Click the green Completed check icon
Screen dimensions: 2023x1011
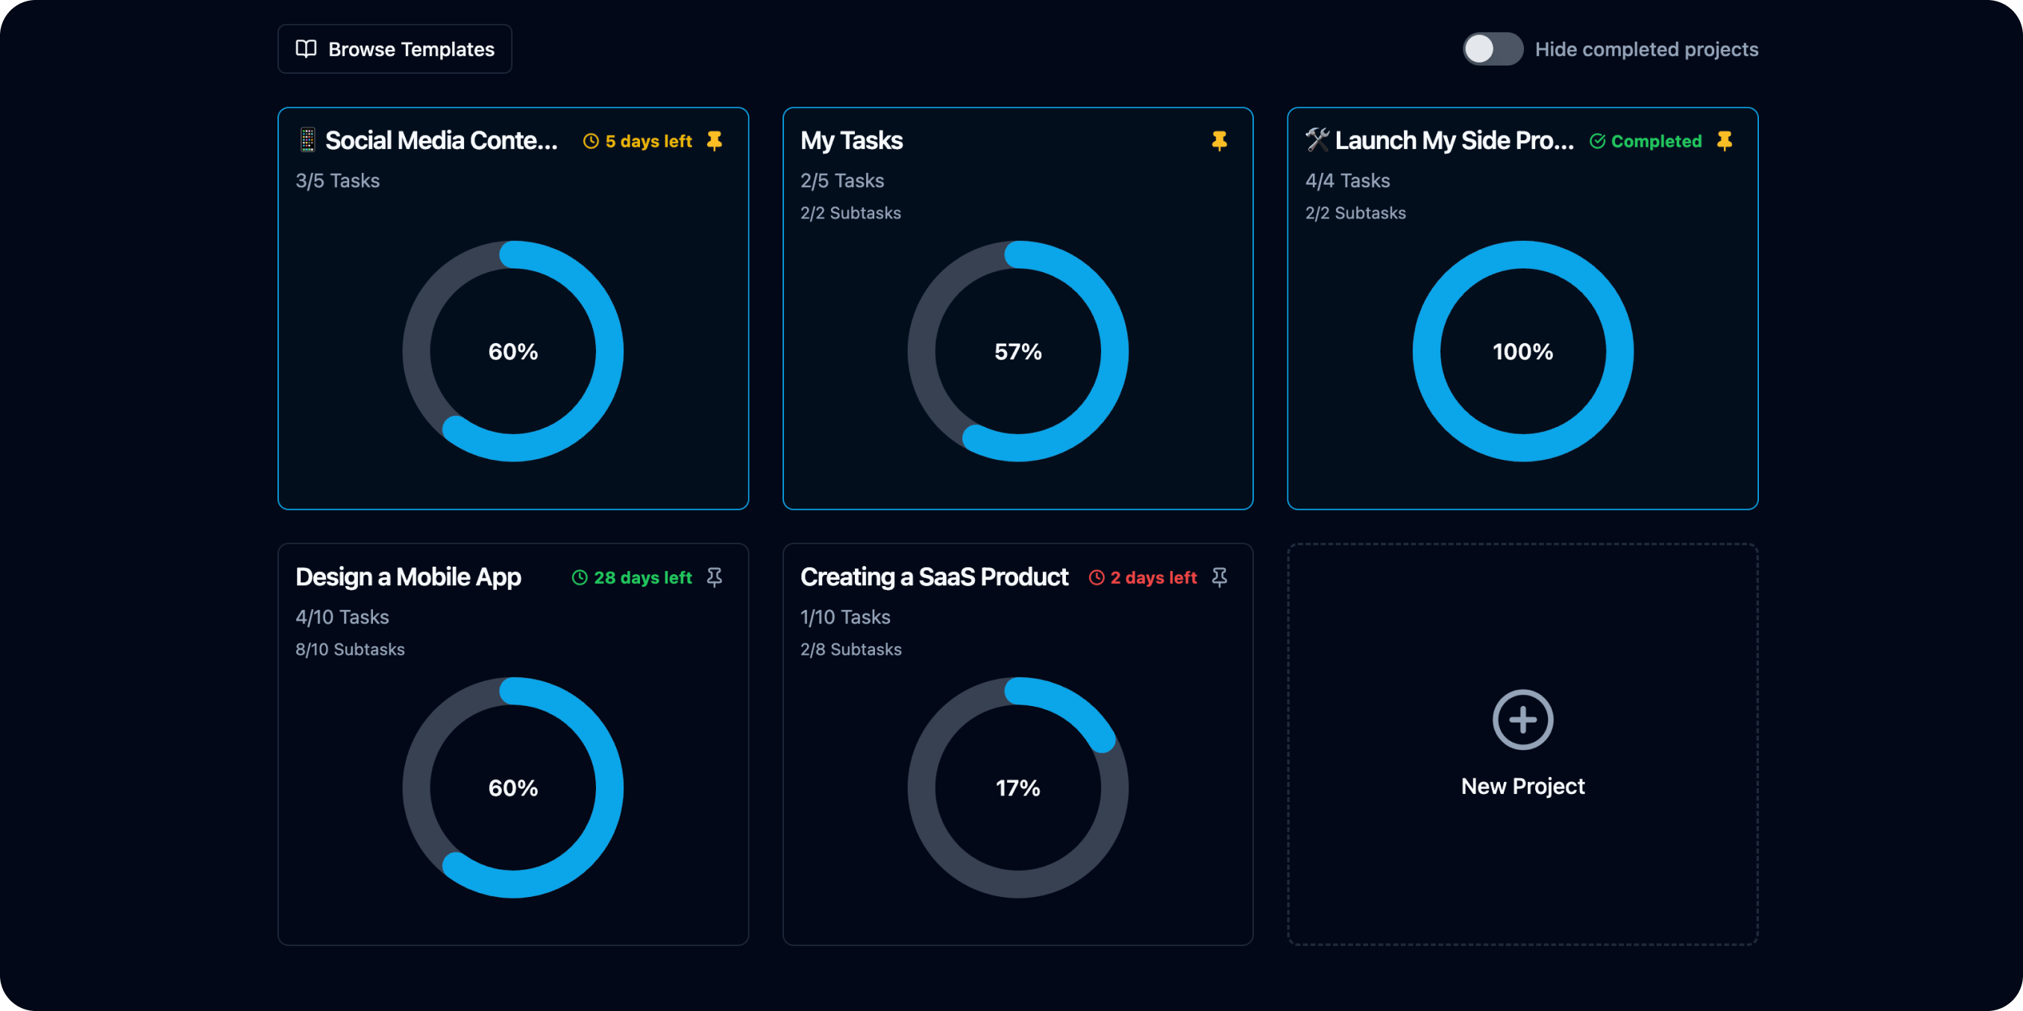tap(1596, 142)
